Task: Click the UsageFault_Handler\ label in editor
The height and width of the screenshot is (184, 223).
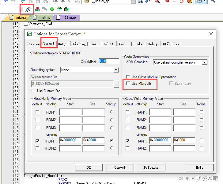Action: (x=44, y=176)
